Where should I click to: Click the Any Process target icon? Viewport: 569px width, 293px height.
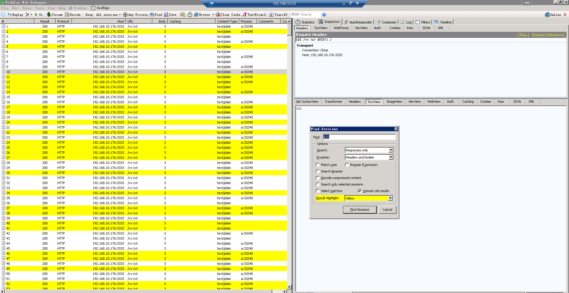click(x=125, y=15)
